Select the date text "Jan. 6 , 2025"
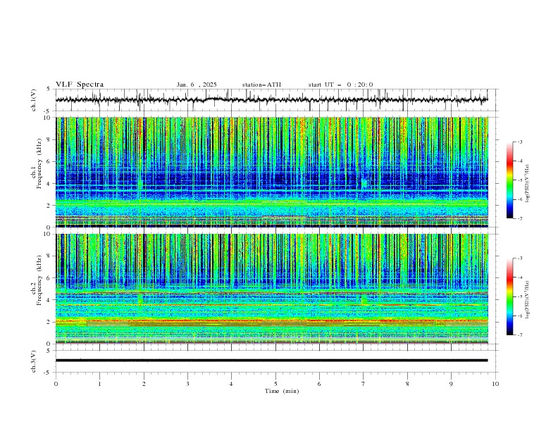 197,85
